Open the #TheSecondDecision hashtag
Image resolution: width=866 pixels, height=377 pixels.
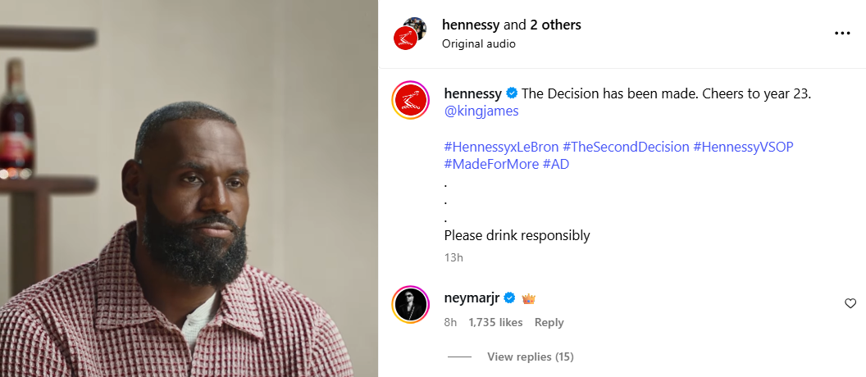coord(626,147)
